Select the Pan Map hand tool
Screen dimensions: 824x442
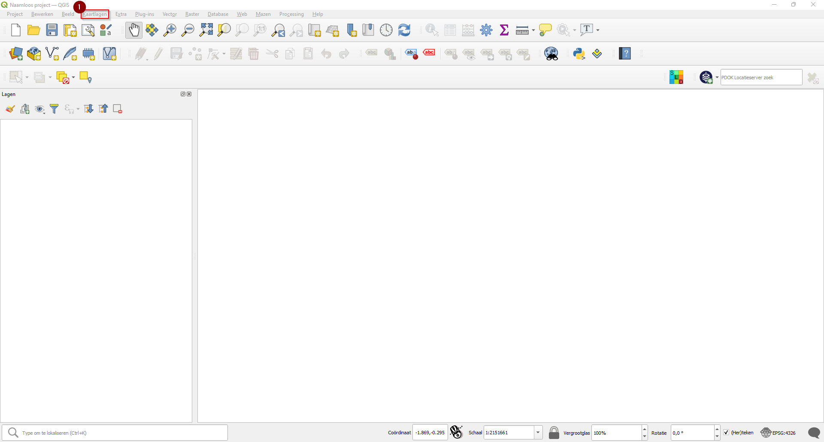[x=134, y=30]
